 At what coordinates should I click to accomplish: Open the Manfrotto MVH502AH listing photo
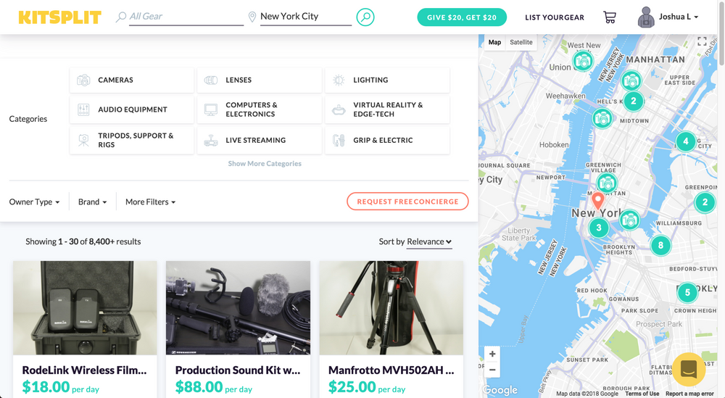(391, 308)
